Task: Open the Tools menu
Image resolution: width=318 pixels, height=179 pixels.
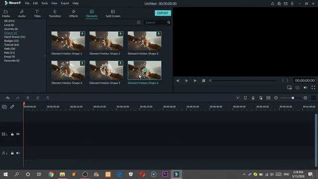Action: tap(44, 3)
